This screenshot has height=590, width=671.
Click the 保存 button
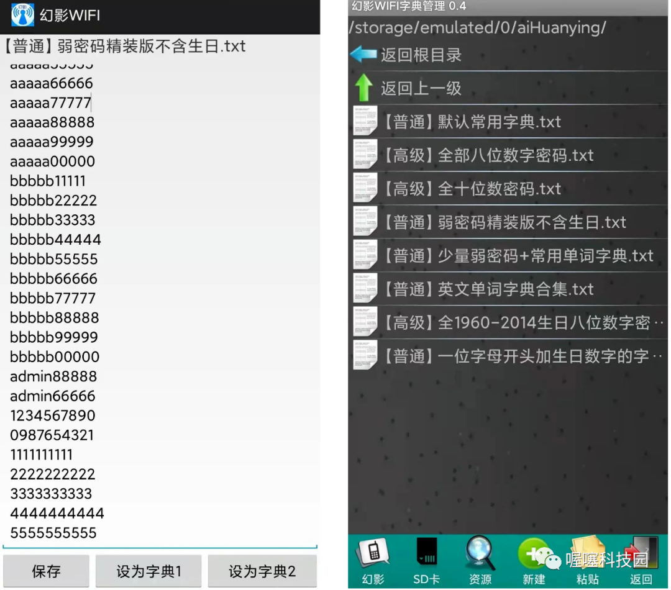(46, 571)
